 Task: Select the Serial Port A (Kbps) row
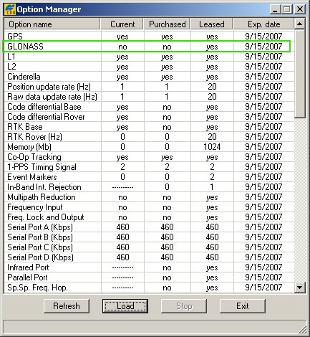(x=149, y=227)
